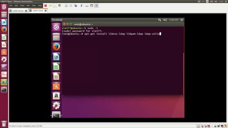
Task: Open the host session gear menu
Action: pyautogui.click(x=226, y=1)
